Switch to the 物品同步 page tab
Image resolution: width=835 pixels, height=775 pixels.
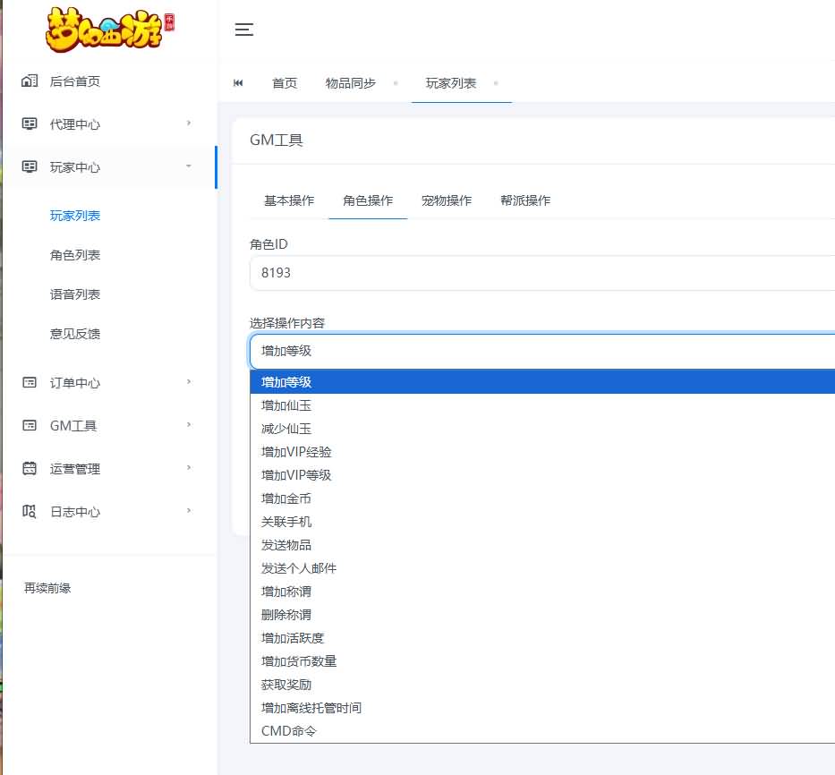351,83
